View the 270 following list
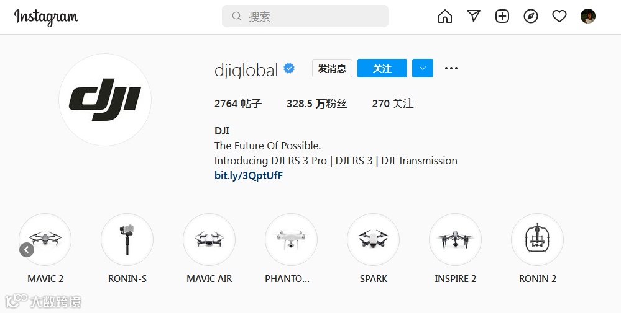Viewport: 621px width, 313px height. (393, 104)
